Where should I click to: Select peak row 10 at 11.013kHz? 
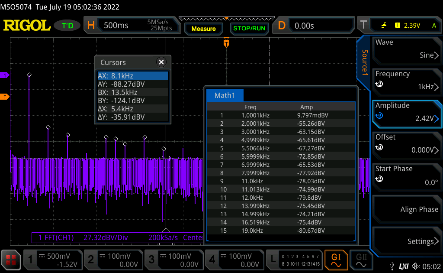(281, 189)
